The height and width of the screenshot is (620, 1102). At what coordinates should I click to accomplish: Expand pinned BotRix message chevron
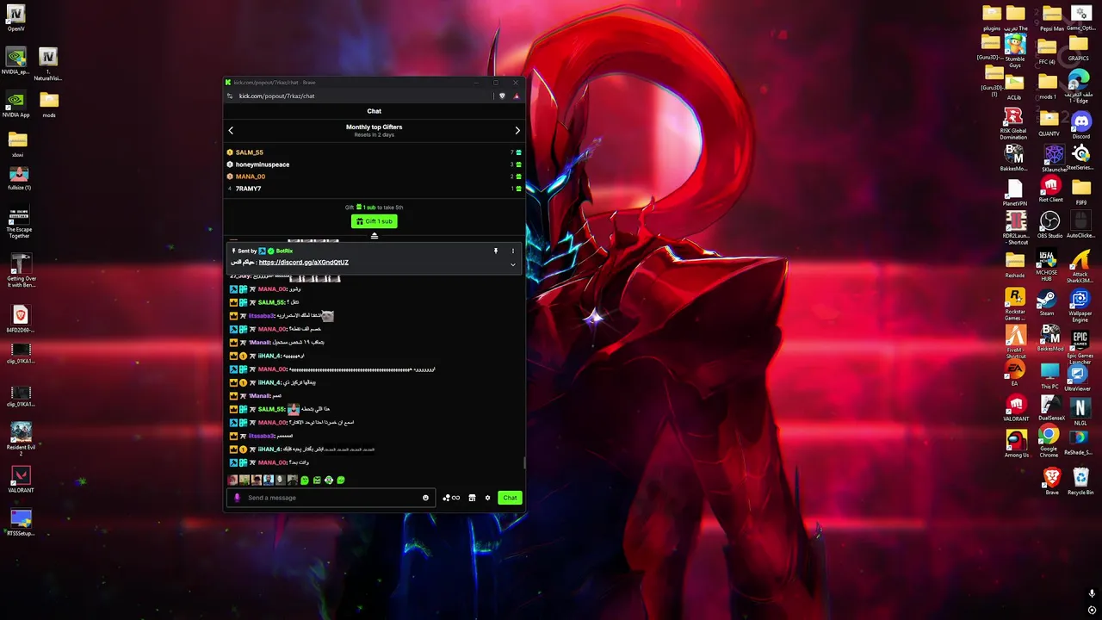click(x=512, y=264)
